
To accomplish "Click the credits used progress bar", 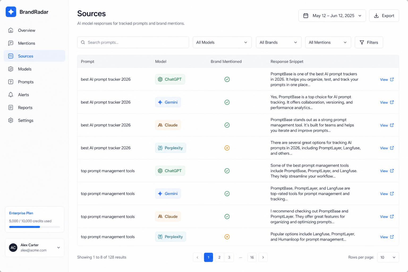I will click(35, 227).
